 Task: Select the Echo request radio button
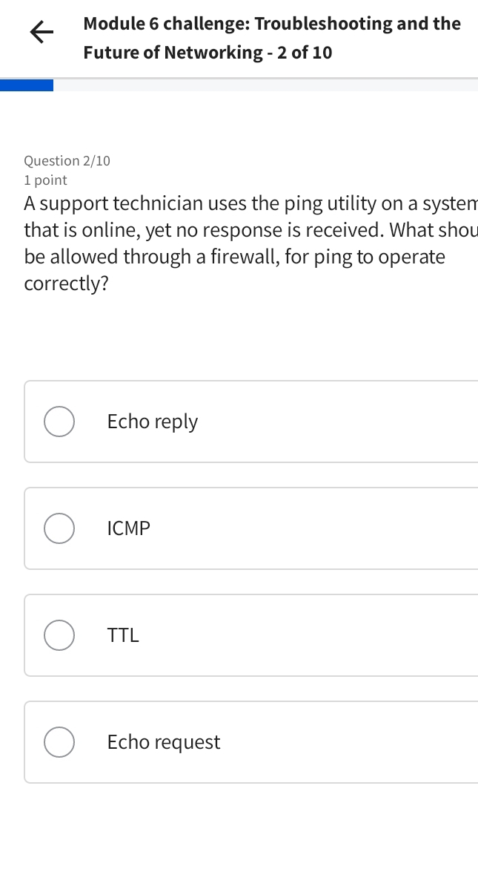tap(59, 741)
